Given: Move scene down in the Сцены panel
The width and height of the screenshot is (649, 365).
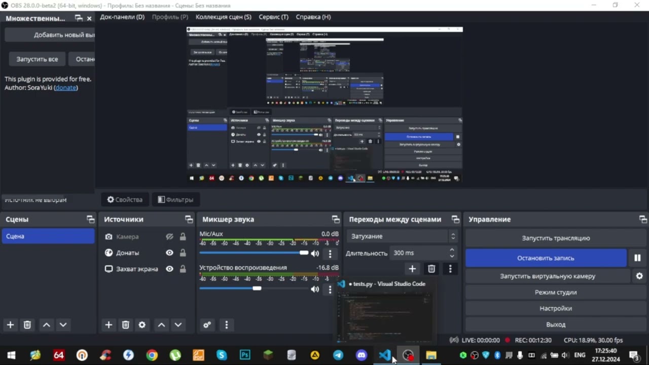Looking at the screenshot, I should [x=63, y=325].
